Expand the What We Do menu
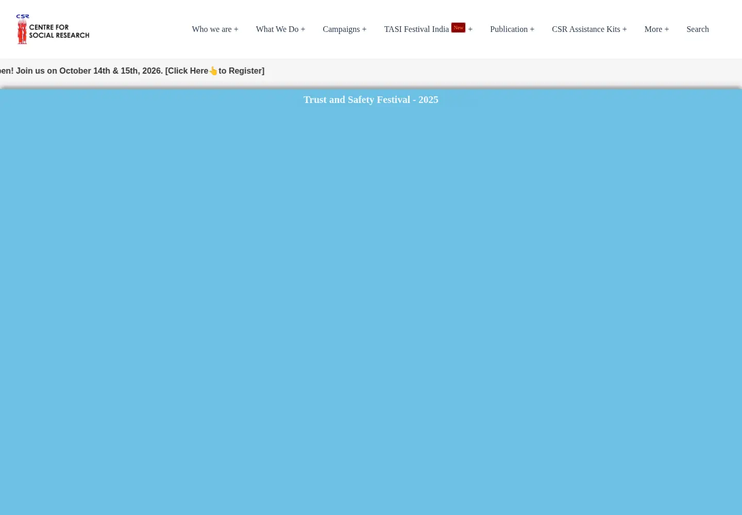The height and width of the screenshot is (515, 742). [x=280, y=29]
